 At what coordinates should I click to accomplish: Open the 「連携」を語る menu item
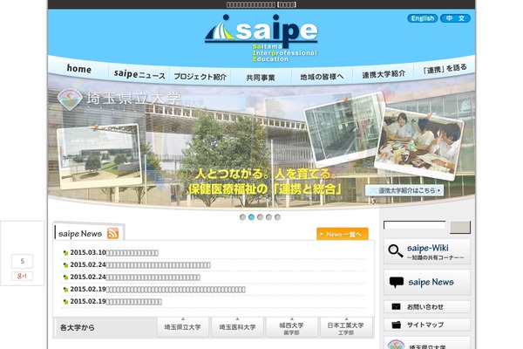tap(445, 69)
